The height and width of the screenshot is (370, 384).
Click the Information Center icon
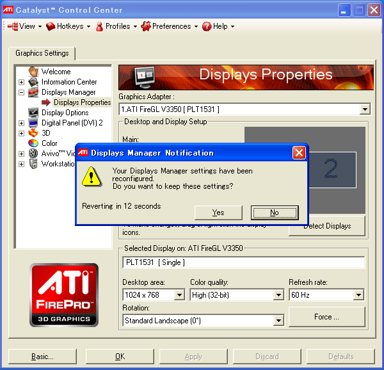tap(33, 82)
